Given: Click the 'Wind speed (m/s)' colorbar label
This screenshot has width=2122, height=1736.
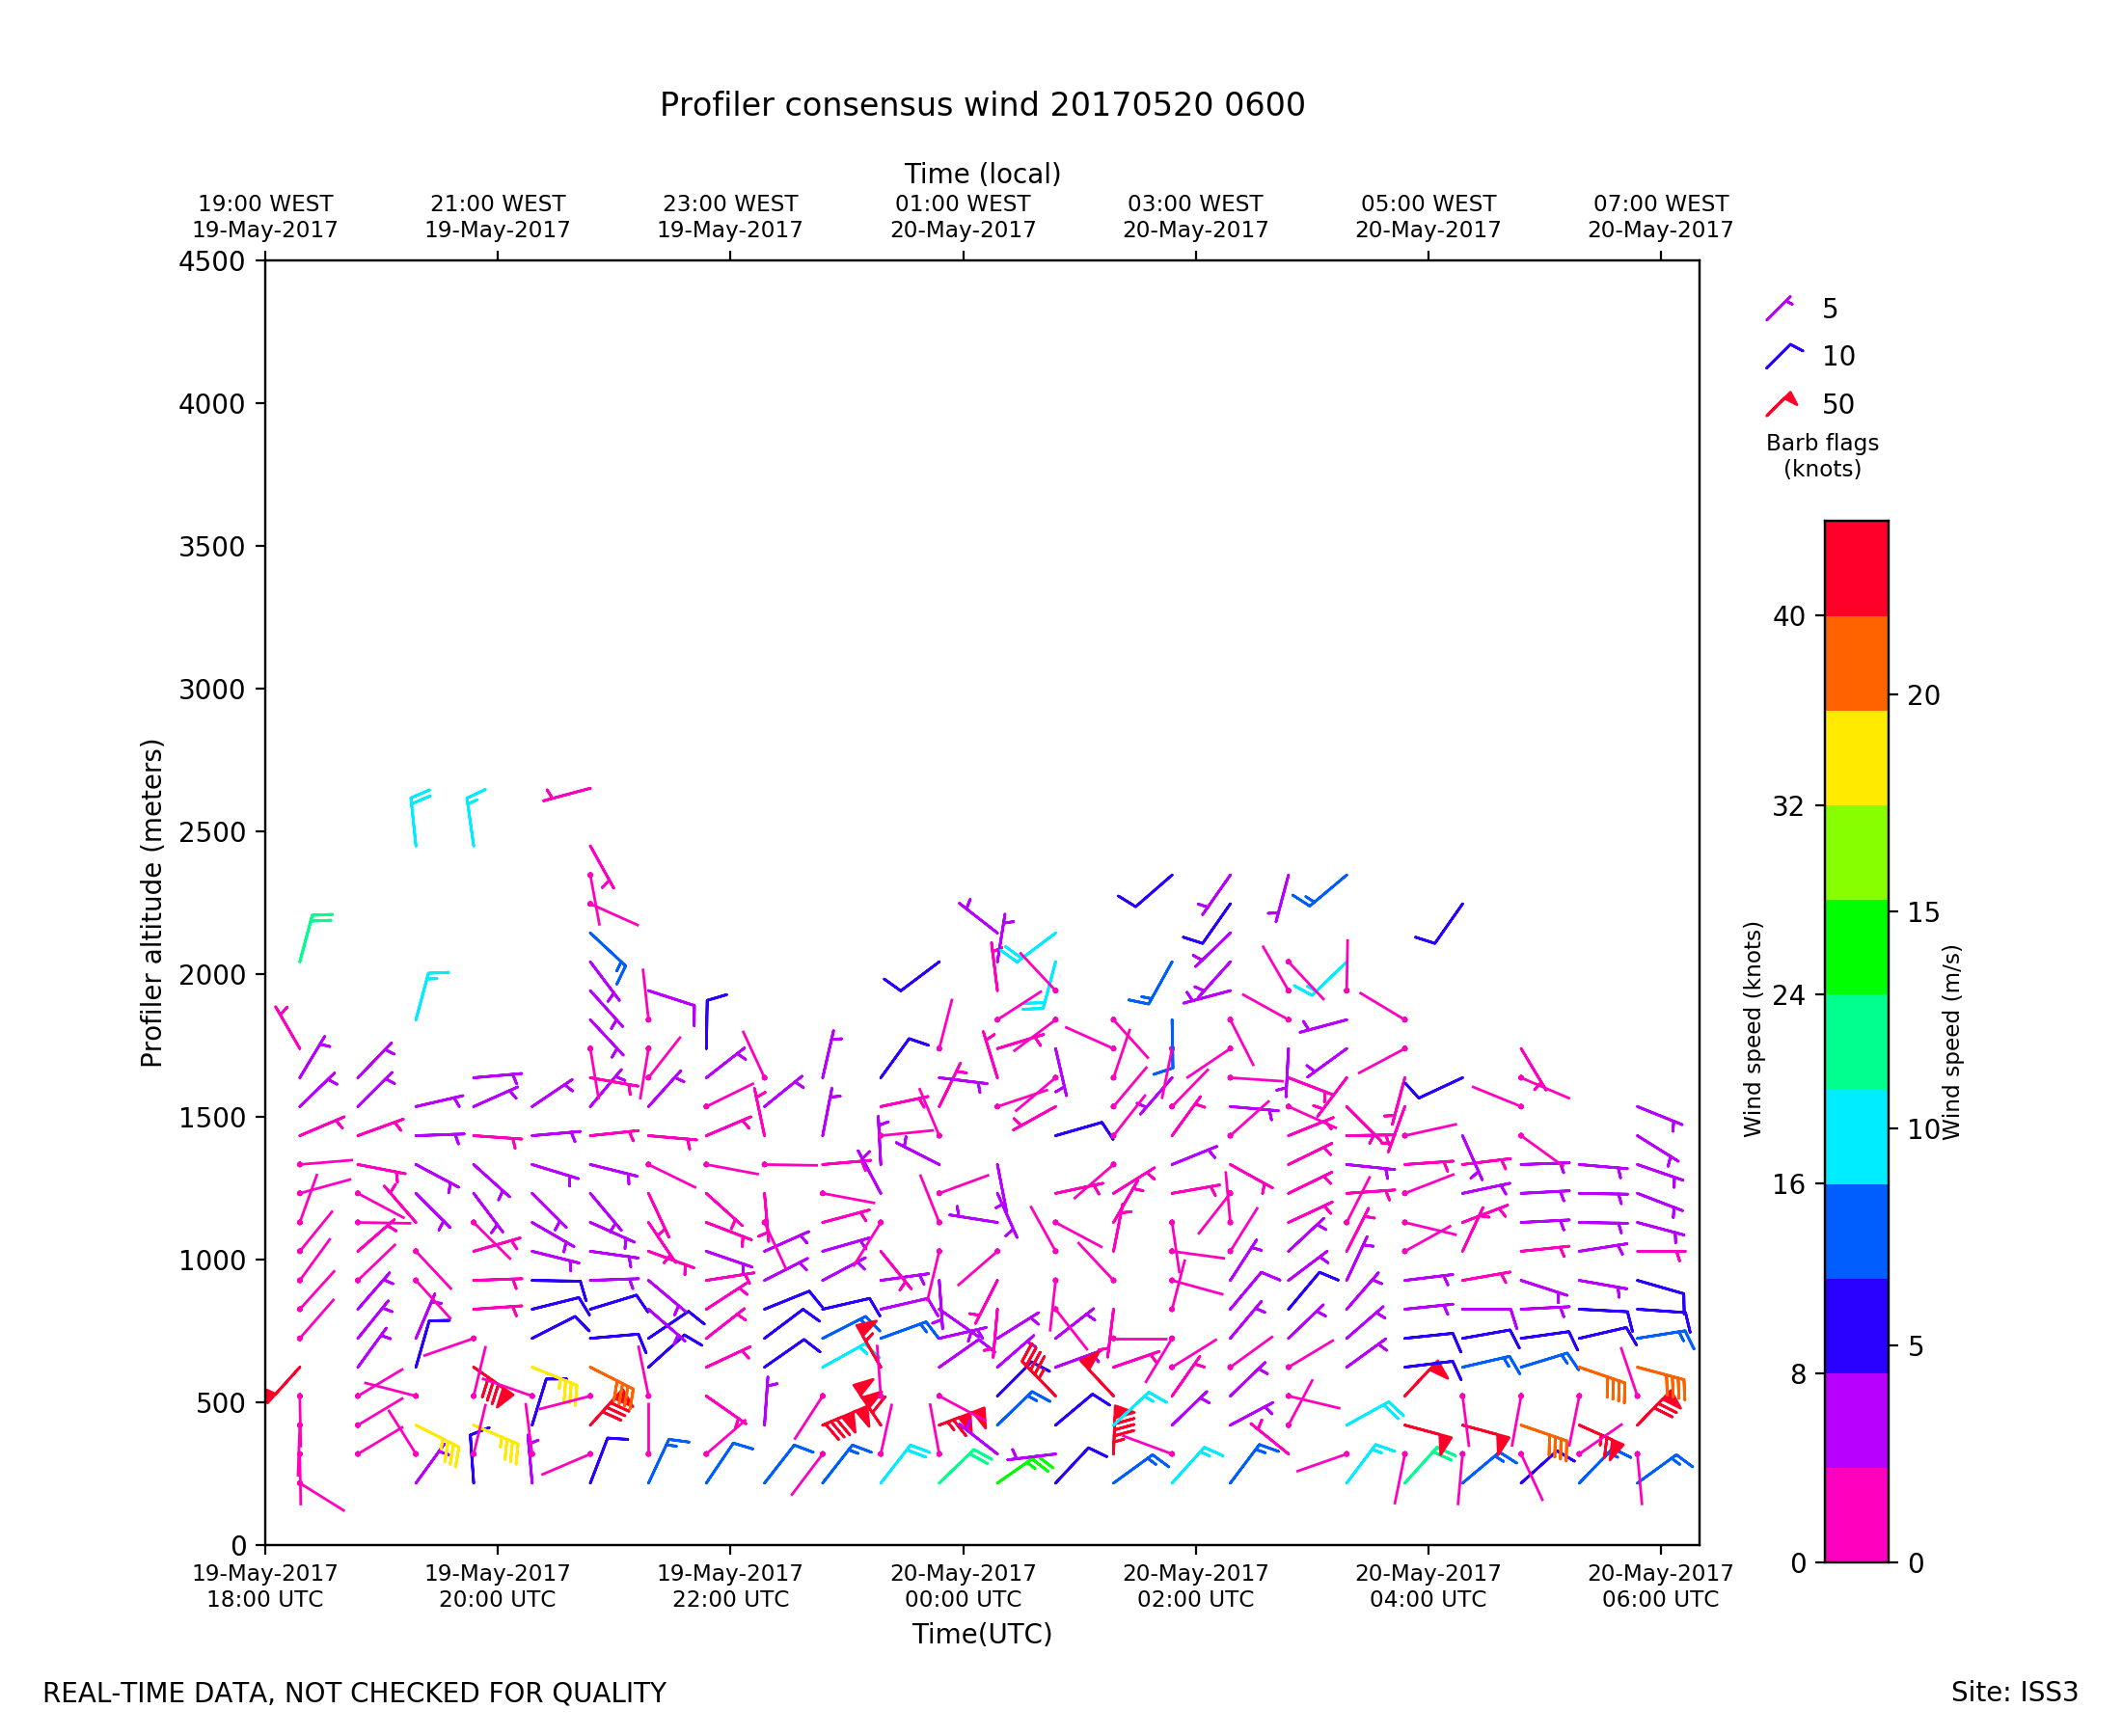Looking at the screenshot, I should coord(1951,1042).
